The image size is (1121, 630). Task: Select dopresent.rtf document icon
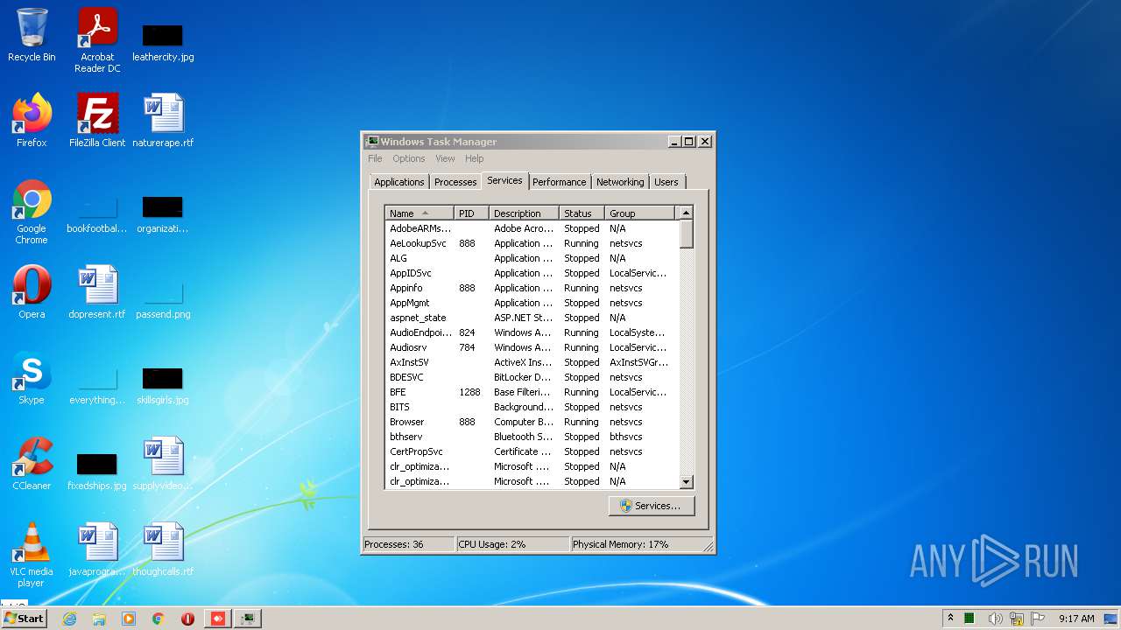point(97,292)
